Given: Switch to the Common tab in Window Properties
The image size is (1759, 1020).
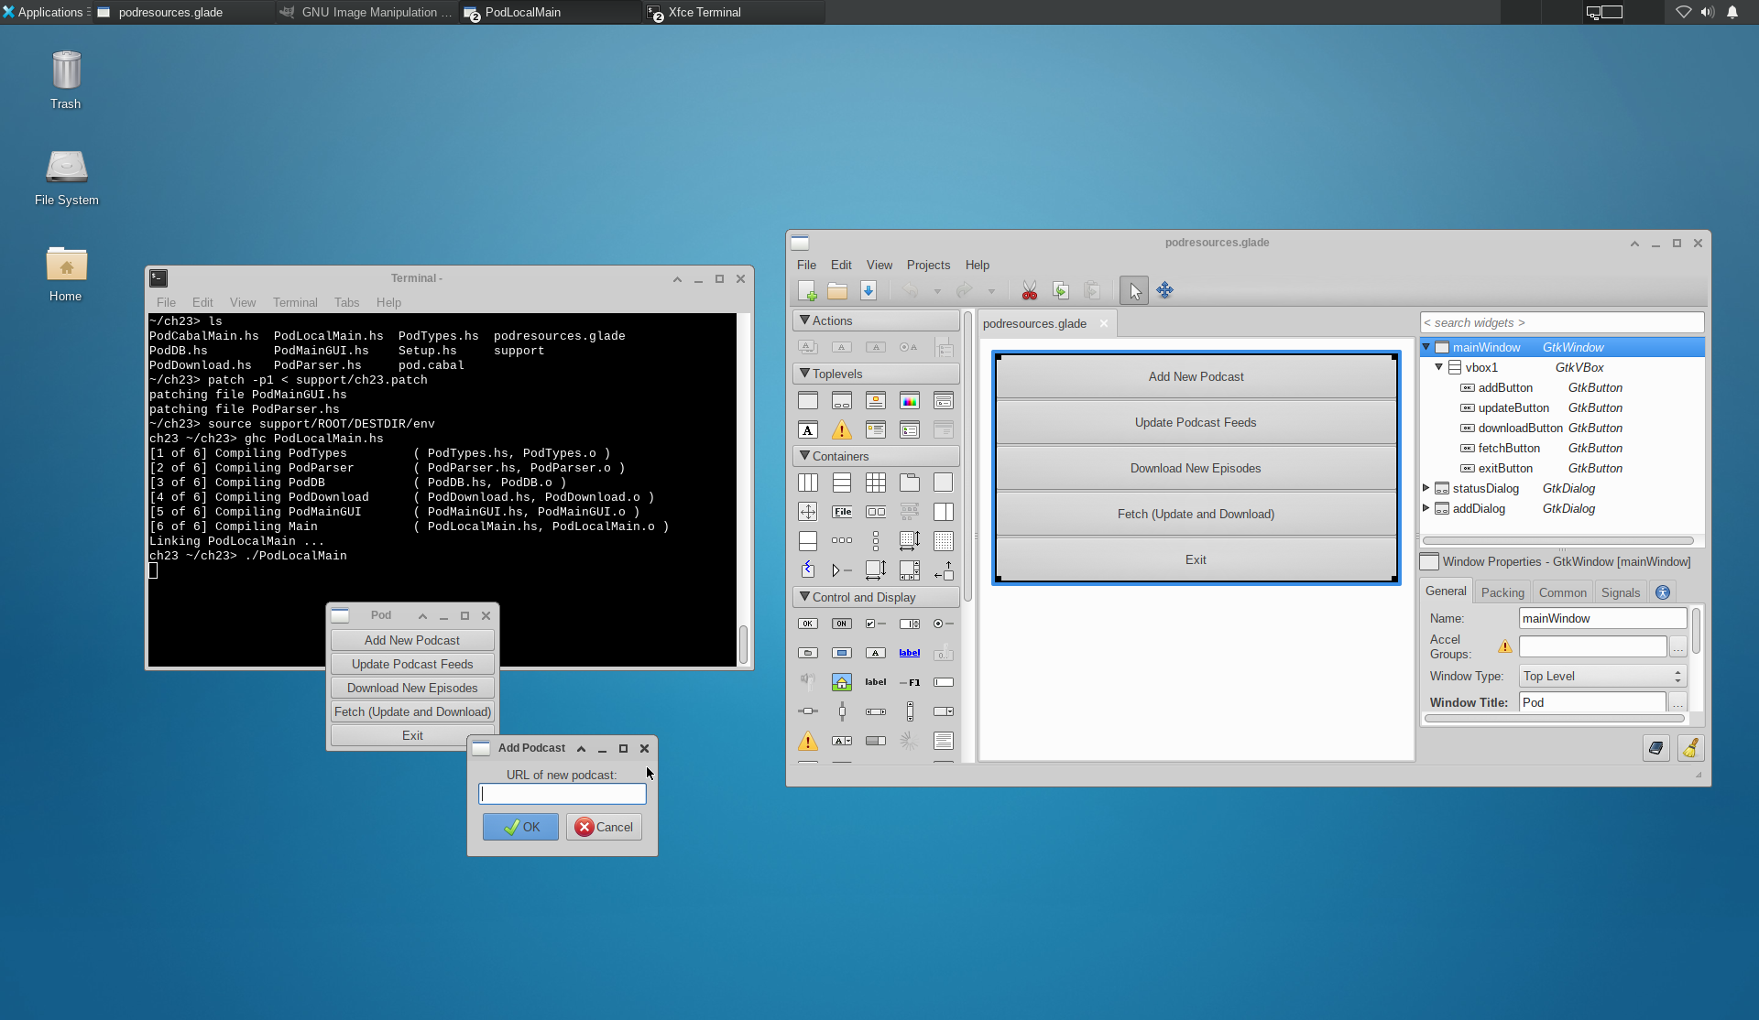Looking at the screenshot, I should pos(1562,592).
